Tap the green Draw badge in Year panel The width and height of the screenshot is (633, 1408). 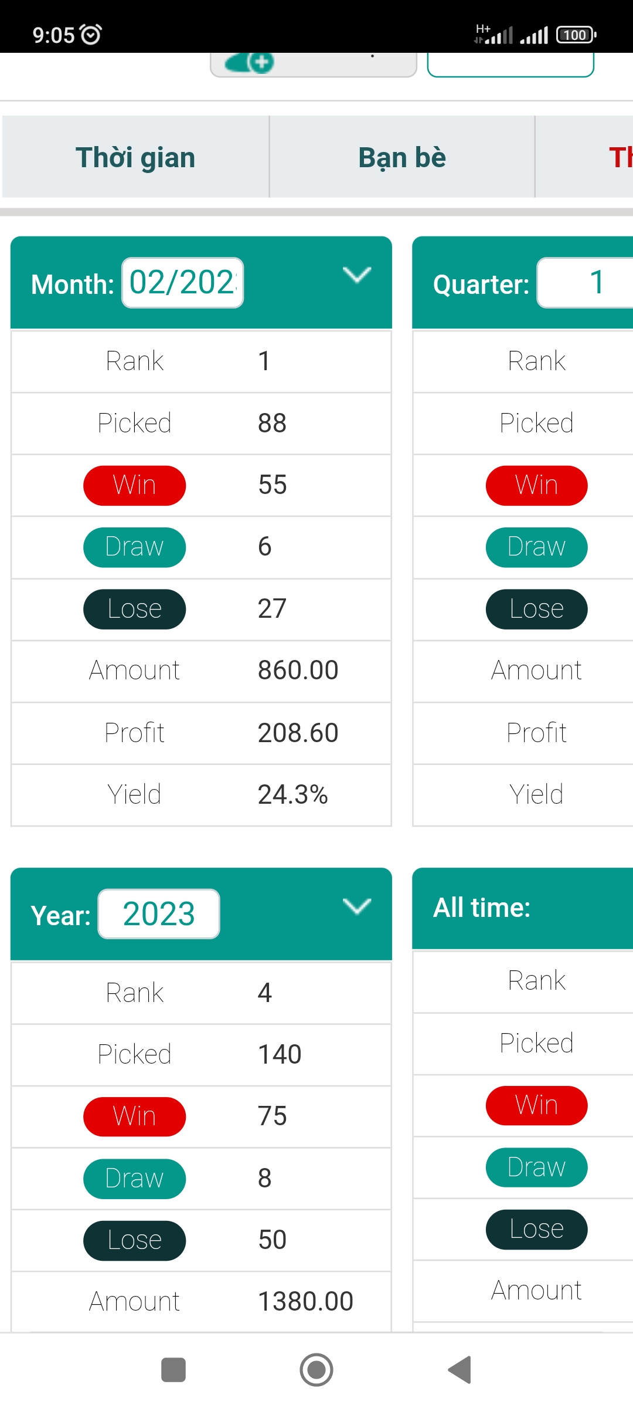135,1179
